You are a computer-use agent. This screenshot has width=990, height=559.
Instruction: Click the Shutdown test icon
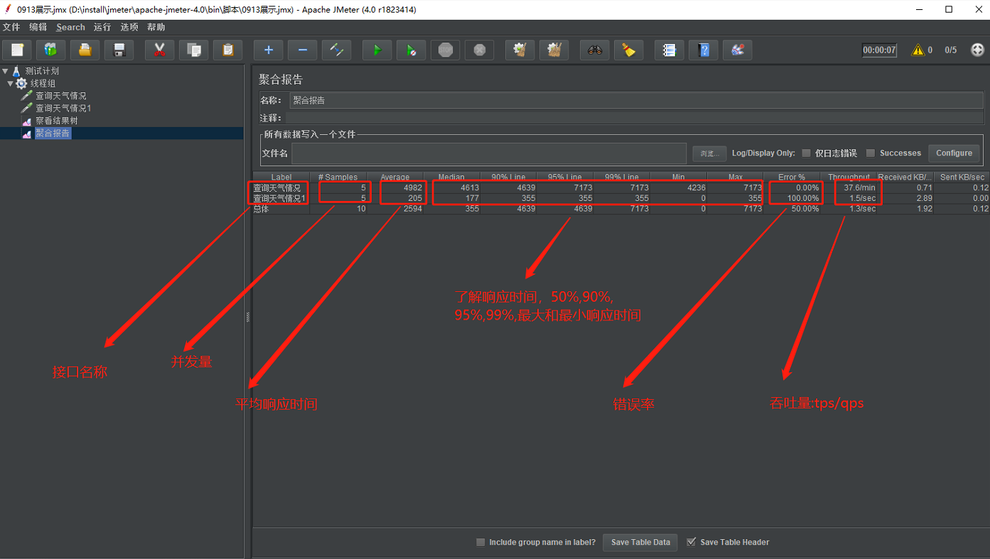pyautogui.click(x=479, y=50)
